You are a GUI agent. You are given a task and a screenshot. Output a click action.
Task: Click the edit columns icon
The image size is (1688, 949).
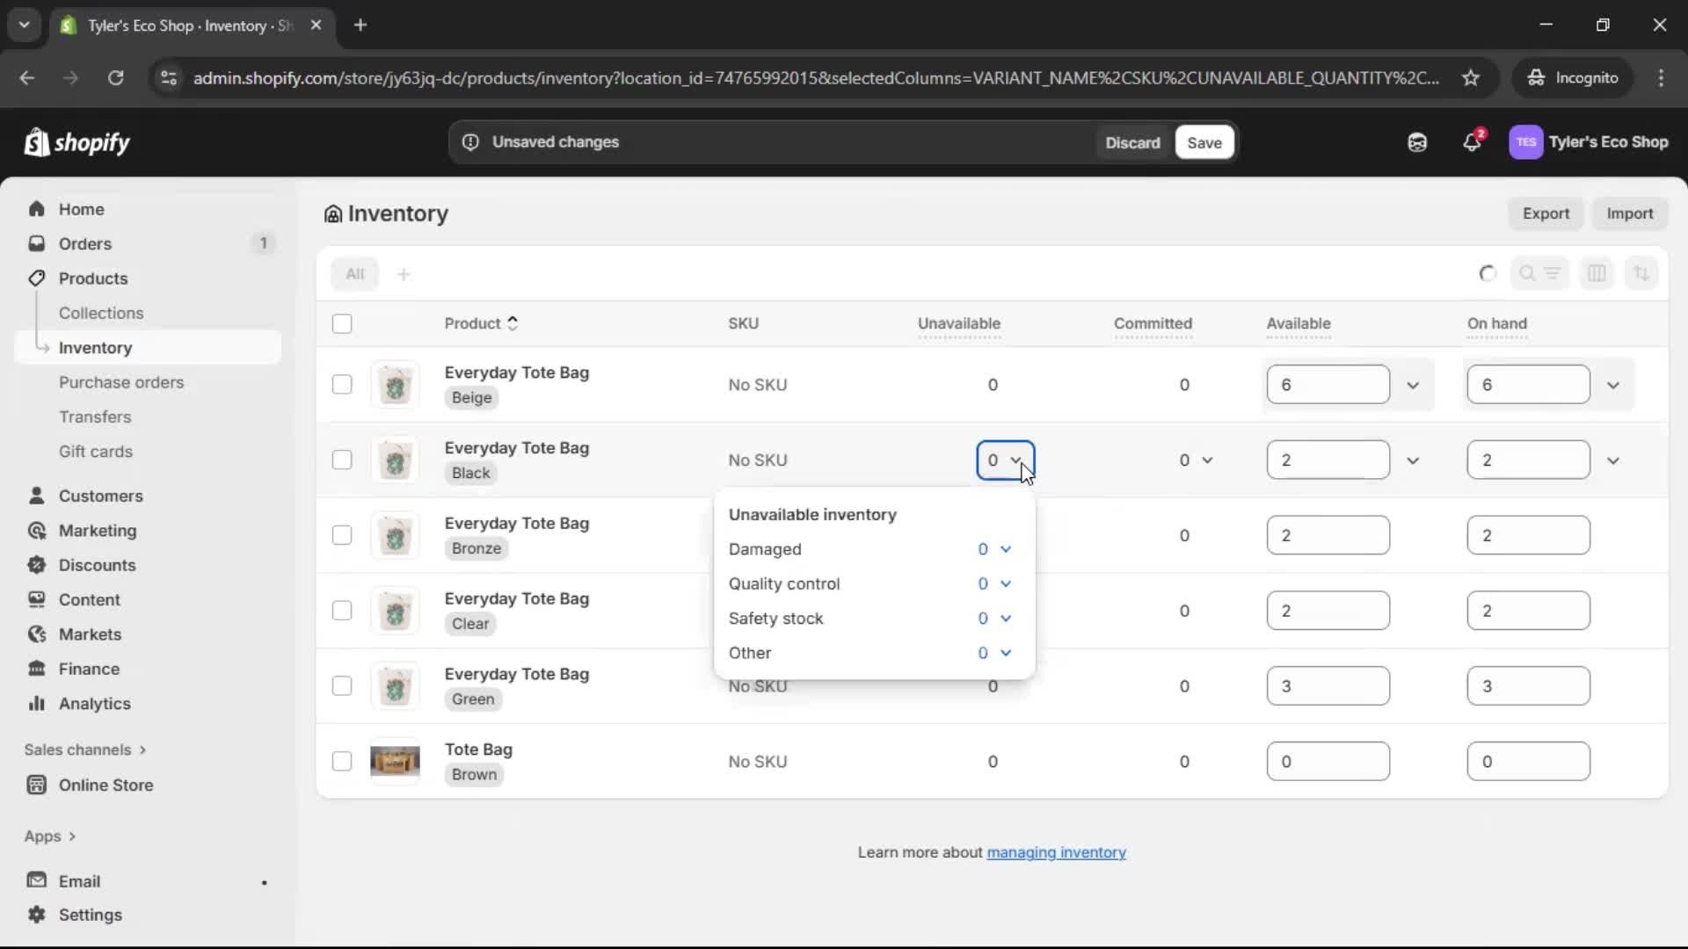point(1597,273)
